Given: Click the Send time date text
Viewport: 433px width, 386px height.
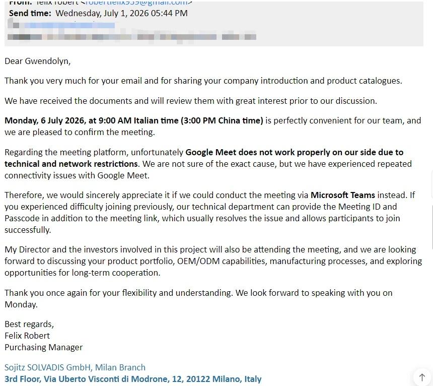Looking at the screenshot, I should pyautogui.click(x=121, y=13).
